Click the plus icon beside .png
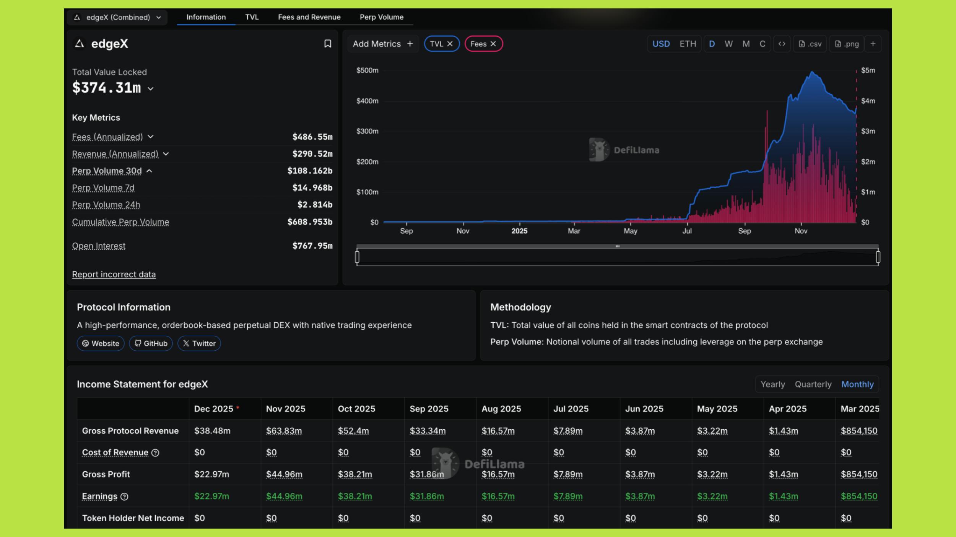 point(873,44)
